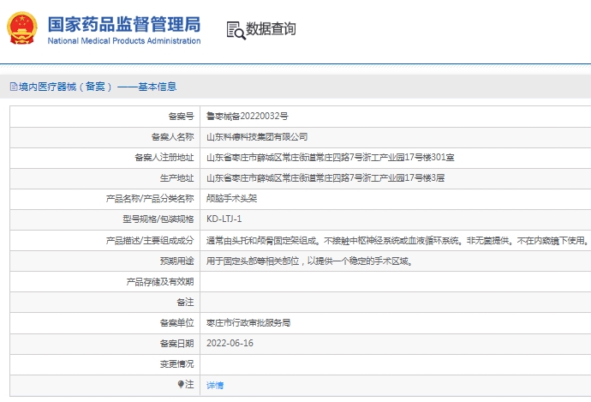
Task: Click the 产品名称/产品分类名称 label
Action: (150, 198)
